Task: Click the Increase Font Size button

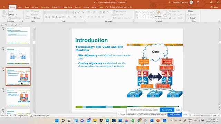Action: tap(75, 12)
